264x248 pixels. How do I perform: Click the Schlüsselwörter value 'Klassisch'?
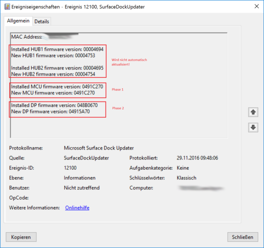coord(187,178)
